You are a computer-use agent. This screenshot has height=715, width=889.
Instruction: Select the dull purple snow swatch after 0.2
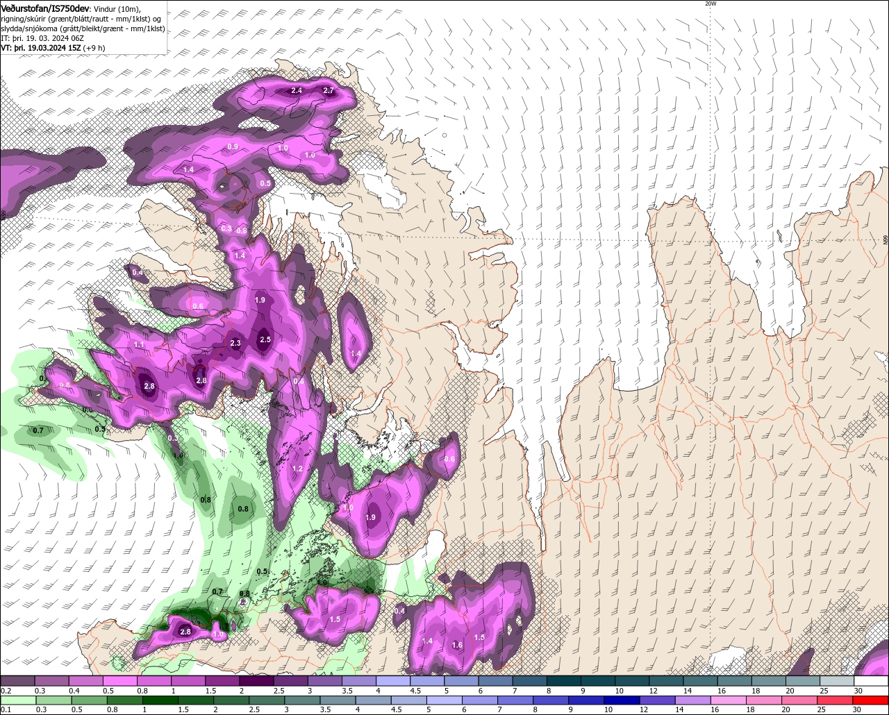coord(17,681)
